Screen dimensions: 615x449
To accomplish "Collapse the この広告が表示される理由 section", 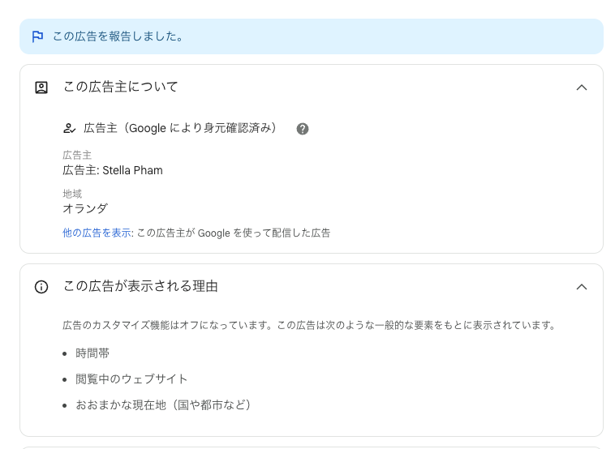I will pyautogui.click(x=582, y=287).
